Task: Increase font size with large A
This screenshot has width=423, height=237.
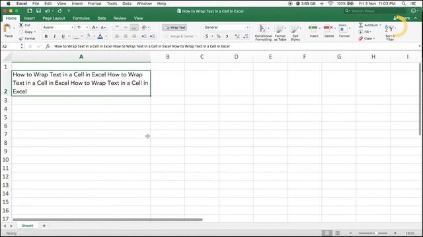Action: point(94,28)
